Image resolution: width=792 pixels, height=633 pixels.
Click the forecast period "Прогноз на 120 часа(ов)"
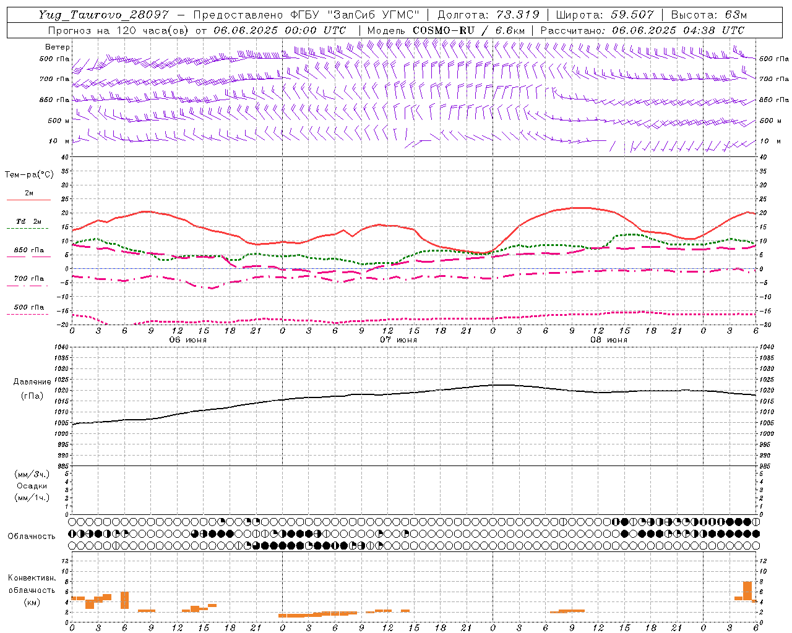point(118,30)
